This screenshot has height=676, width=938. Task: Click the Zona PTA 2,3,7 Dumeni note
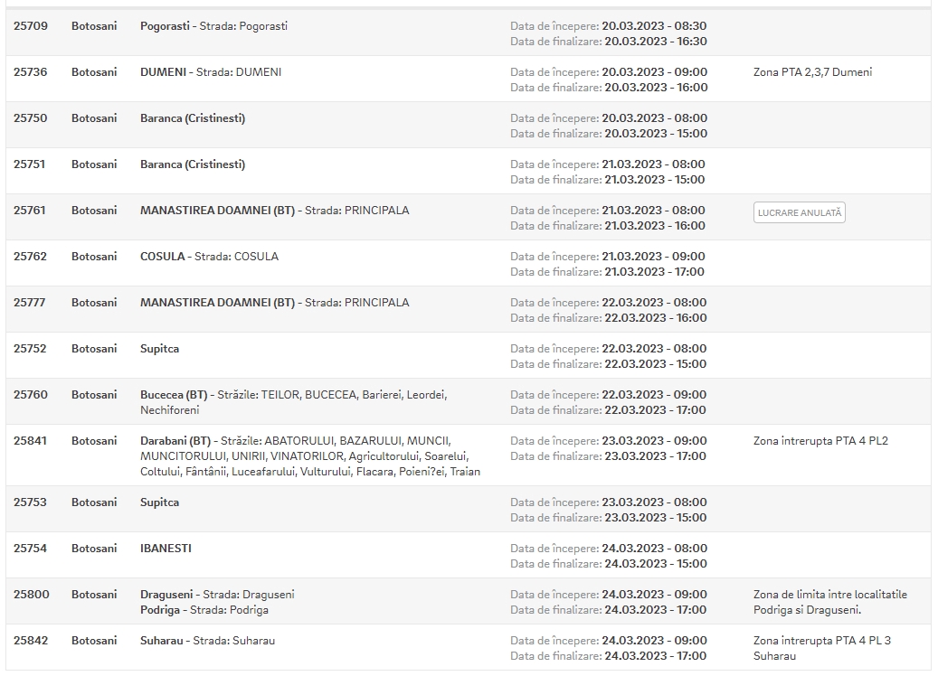812,72
